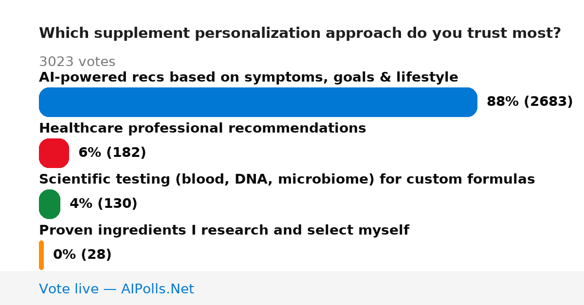
Task: Click the red healthcare professional bar
Action: point(54,153)
